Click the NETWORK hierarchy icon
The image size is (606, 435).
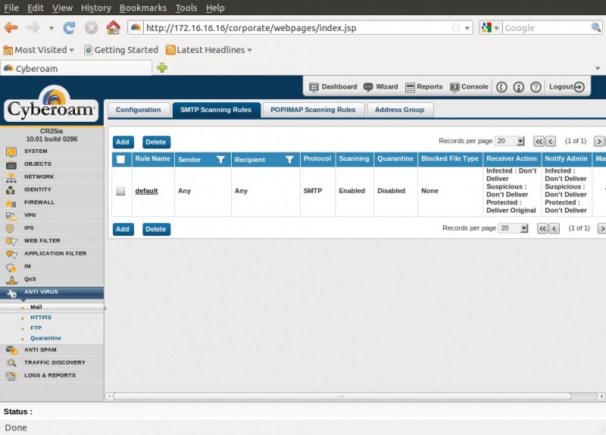point(11,178)
